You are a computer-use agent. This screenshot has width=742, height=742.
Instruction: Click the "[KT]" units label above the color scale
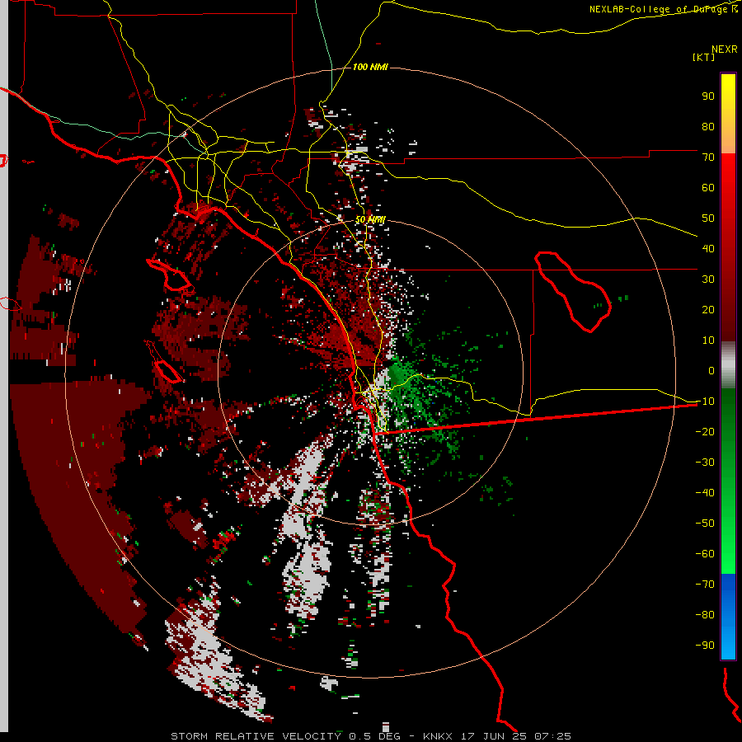(703, 57)
